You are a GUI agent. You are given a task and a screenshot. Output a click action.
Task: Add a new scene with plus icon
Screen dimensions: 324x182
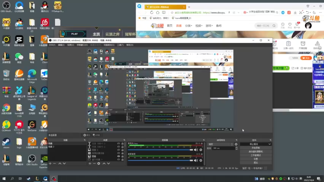pos(50,163)
